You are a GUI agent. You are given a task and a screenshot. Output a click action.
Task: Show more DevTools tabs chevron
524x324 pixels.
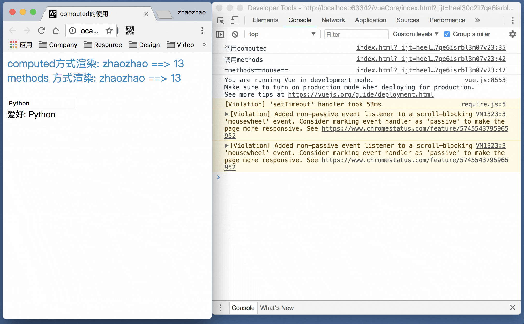(477, 20)
